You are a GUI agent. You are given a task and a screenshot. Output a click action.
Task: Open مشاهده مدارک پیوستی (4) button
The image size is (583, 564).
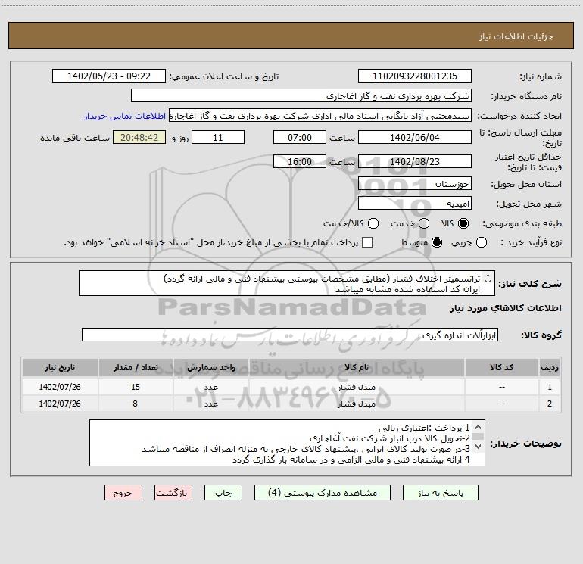[x=323, y=493]
